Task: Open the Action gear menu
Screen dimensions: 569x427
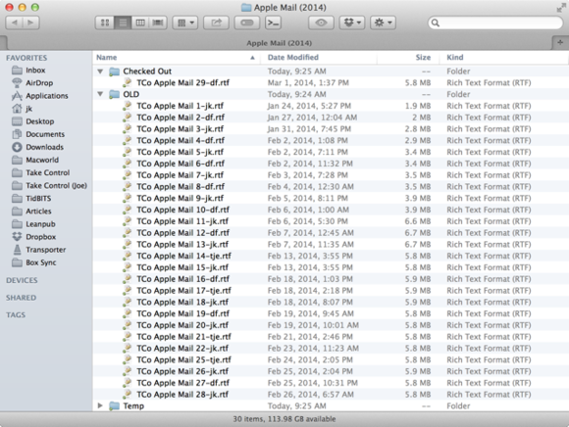Action: point(383,23)
